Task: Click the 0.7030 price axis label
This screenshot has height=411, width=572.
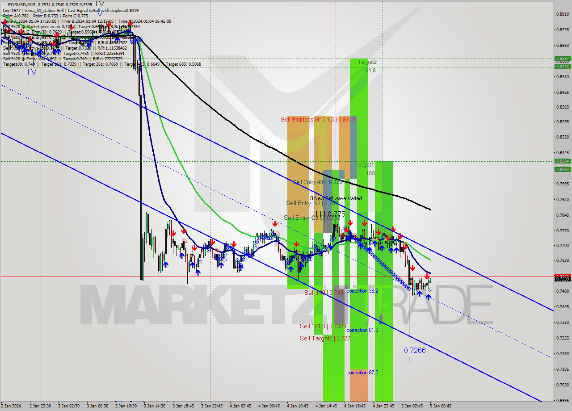Action: [562, 385]
